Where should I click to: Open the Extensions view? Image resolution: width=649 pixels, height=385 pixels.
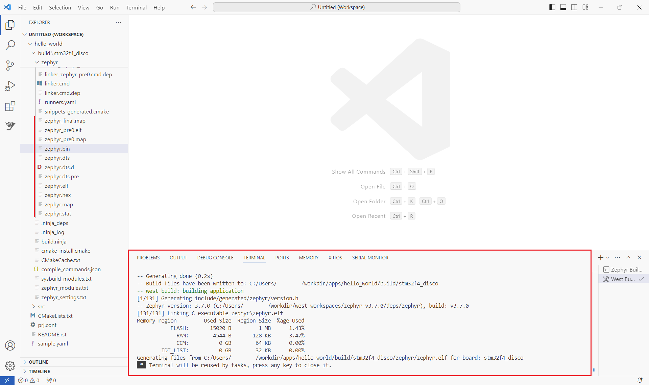point(10,106)
